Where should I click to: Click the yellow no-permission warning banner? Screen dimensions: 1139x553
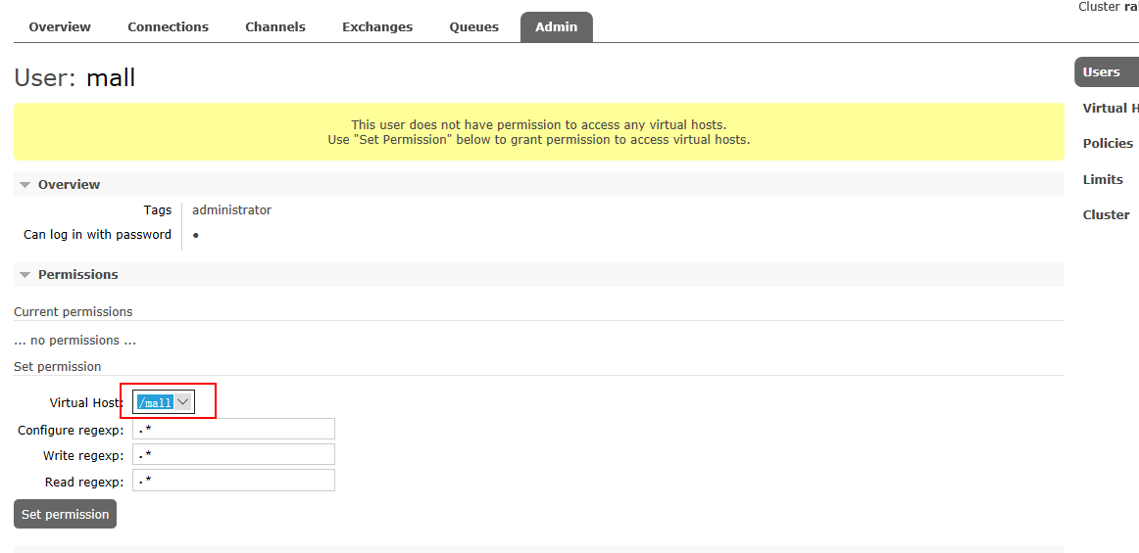(538, 132)
